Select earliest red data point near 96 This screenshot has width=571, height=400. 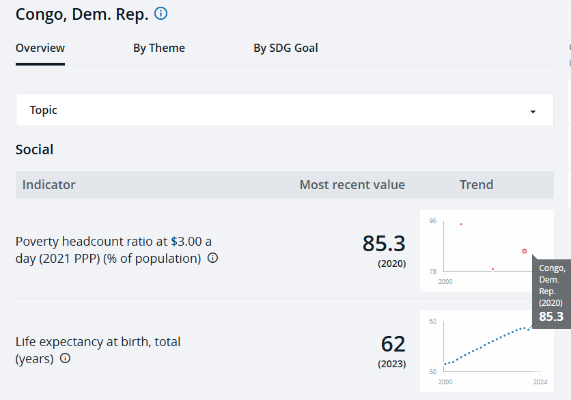click(461, 224)
